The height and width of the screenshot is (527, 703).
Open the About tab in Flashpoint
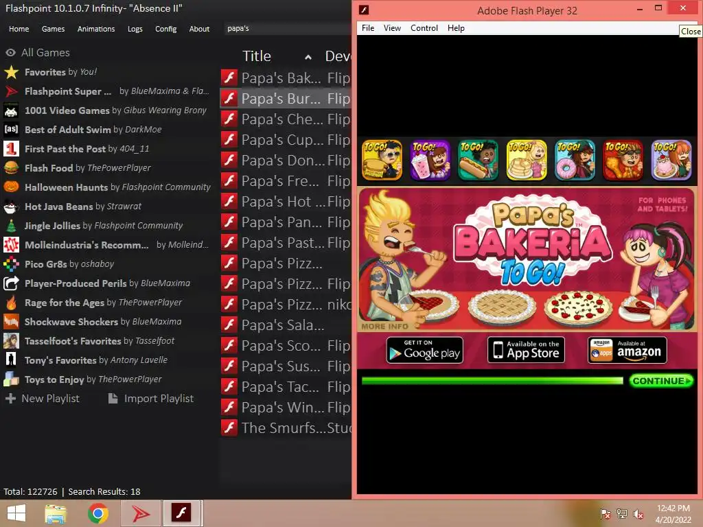pyautogui.click(x=199, y=29)
